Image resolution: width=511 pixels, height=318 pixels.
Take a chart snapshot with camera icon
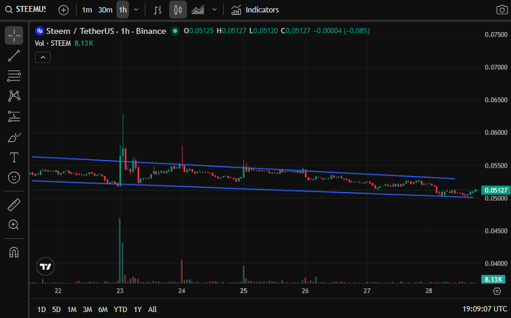[502, 10]
